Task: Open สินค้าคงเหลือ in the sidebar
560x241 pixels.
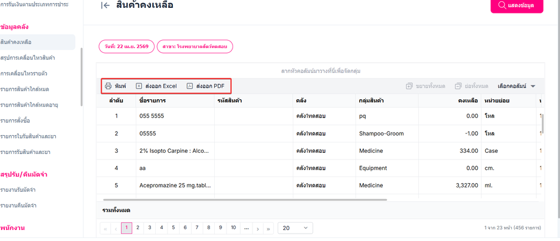Action: [38, 42]
